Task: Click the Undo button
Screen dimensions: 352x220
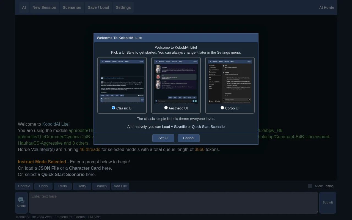Action: tap(43, 186)
